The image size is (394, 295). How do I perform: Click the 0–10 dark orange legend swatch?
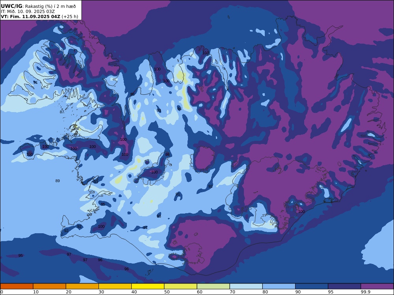[17, 286]
